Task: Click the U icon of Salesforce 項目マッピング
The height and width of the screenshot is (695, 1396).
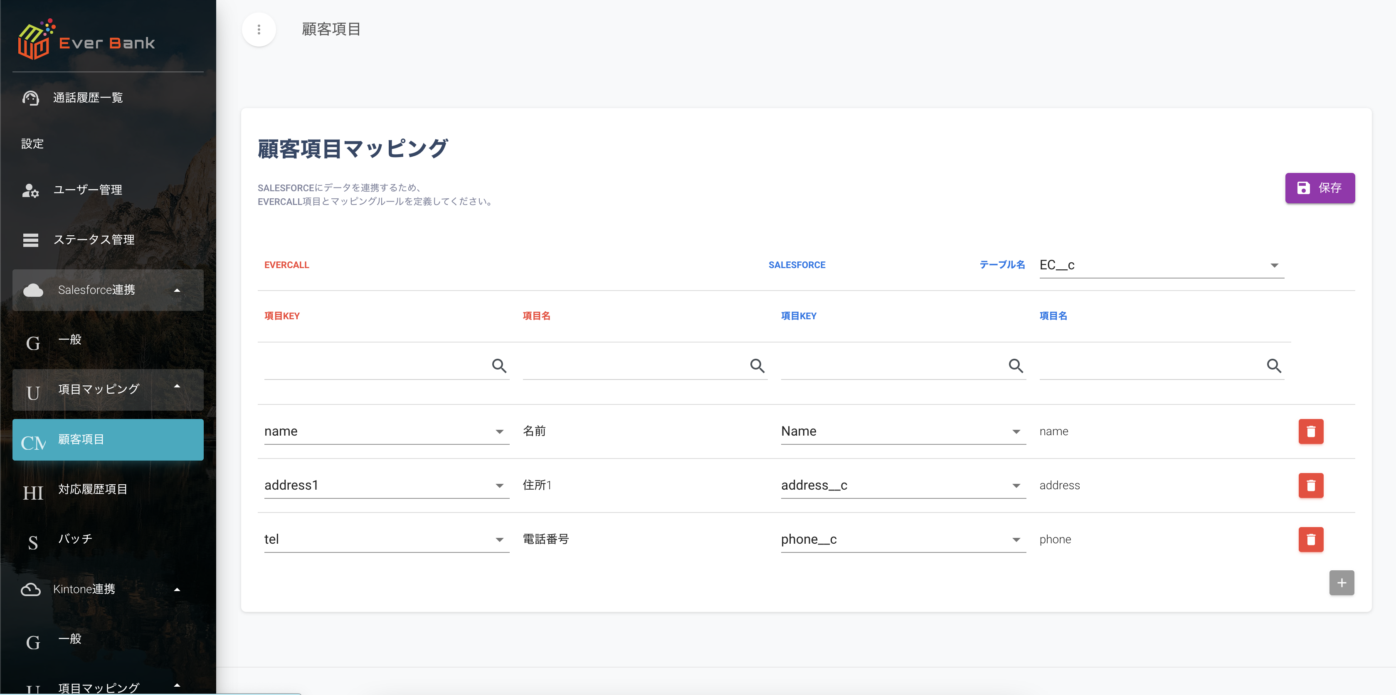Action: coord(33,393)
